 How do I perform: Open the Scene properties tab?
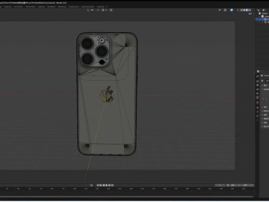[257, 93]
